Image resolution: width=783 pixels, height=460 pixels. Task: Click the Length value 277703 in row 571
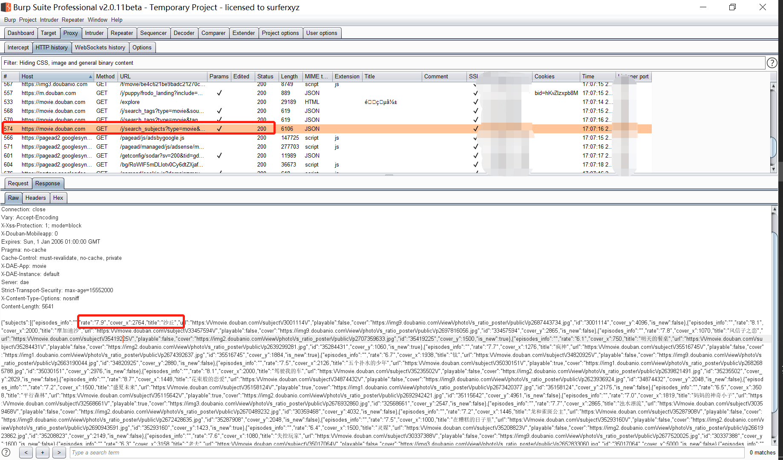coord(290,147)
